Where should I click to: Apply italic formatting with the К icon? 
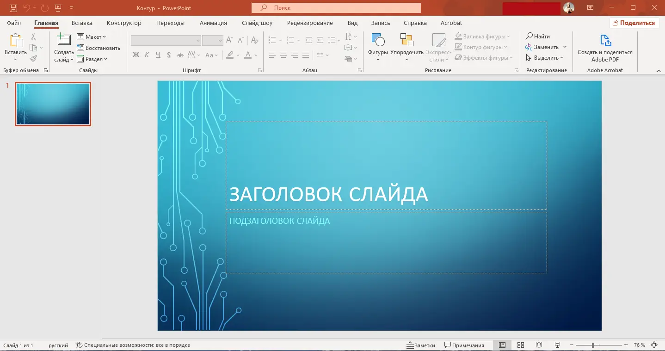[x=147, y=55]
